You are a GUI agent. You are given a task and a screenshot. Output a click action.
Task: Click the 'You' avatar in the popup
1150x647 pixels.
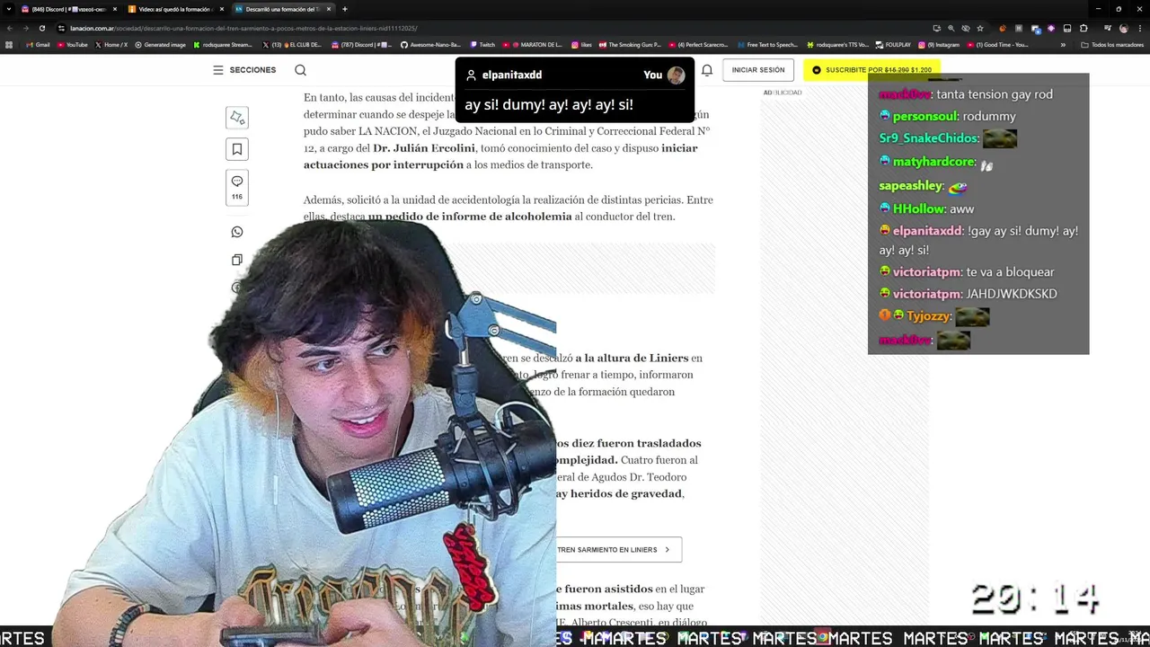click(x=676, y=75)
